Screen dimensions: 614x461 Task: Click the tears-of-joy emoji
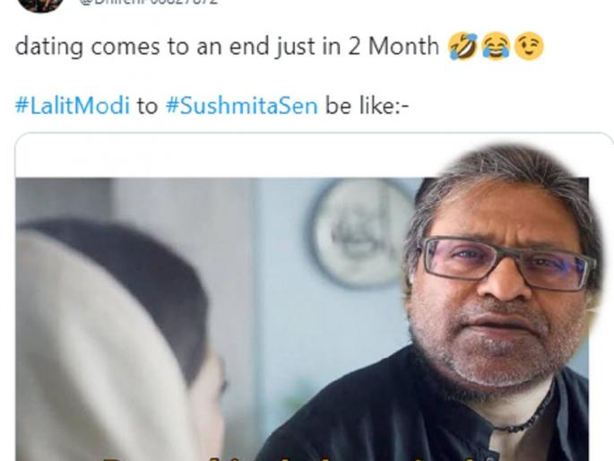click(x=496, y=48)
